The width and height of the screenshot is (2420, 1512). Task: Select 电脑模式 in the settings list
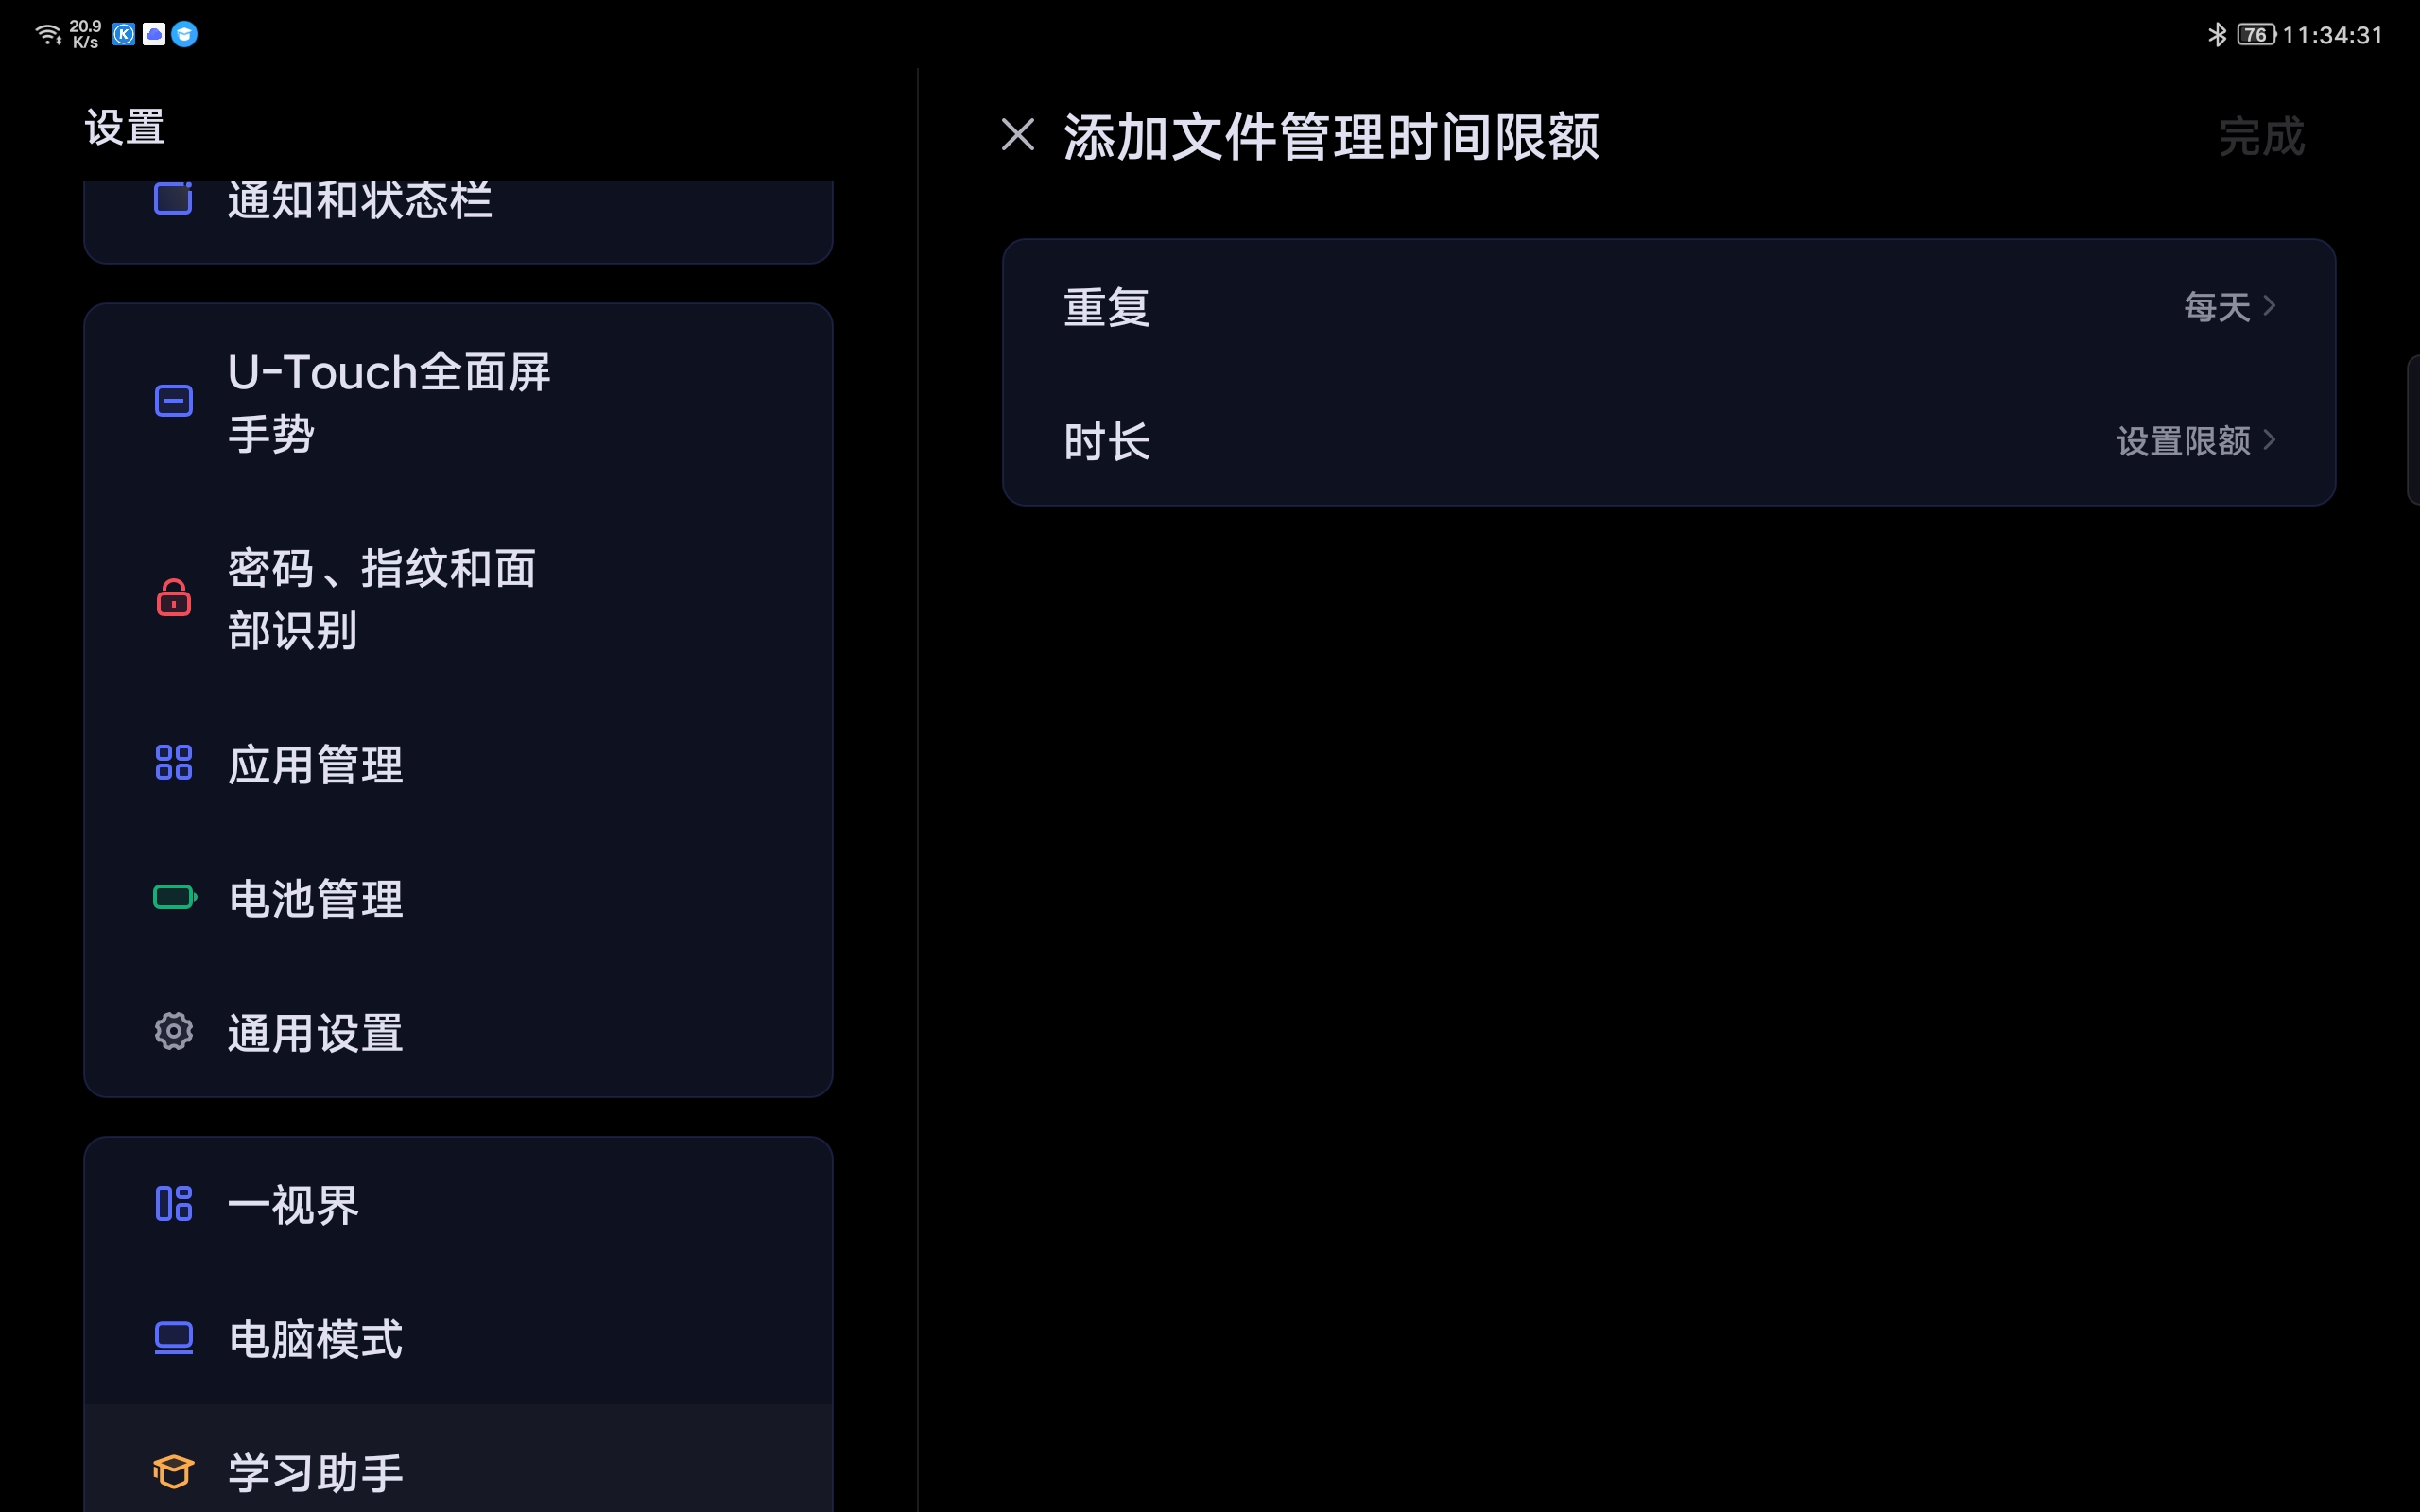click(458, 1338)
